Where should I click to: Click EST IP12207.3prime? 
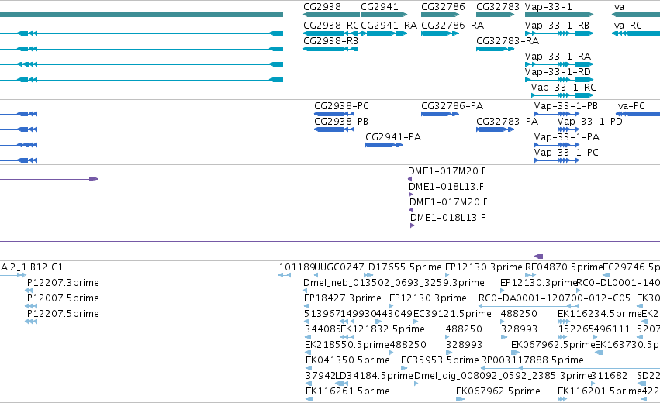pyautogui.click(x=62, y=283)
